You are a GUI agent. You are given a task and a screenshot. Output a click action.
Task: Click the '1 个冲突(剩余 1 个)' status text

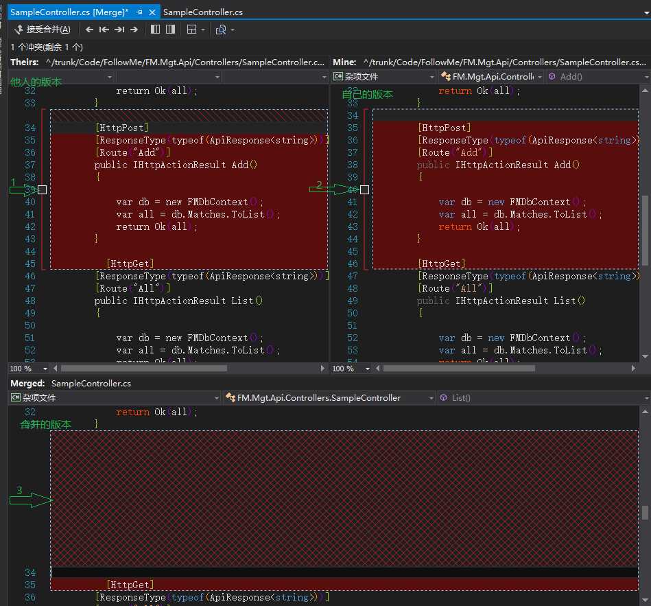click(x=47, y=47)
